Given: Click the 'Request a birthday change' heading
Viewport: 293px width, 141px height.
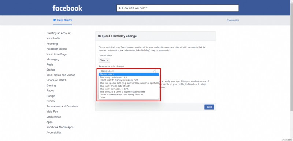Looking at the screenshot, I should [x=117, y=36].
